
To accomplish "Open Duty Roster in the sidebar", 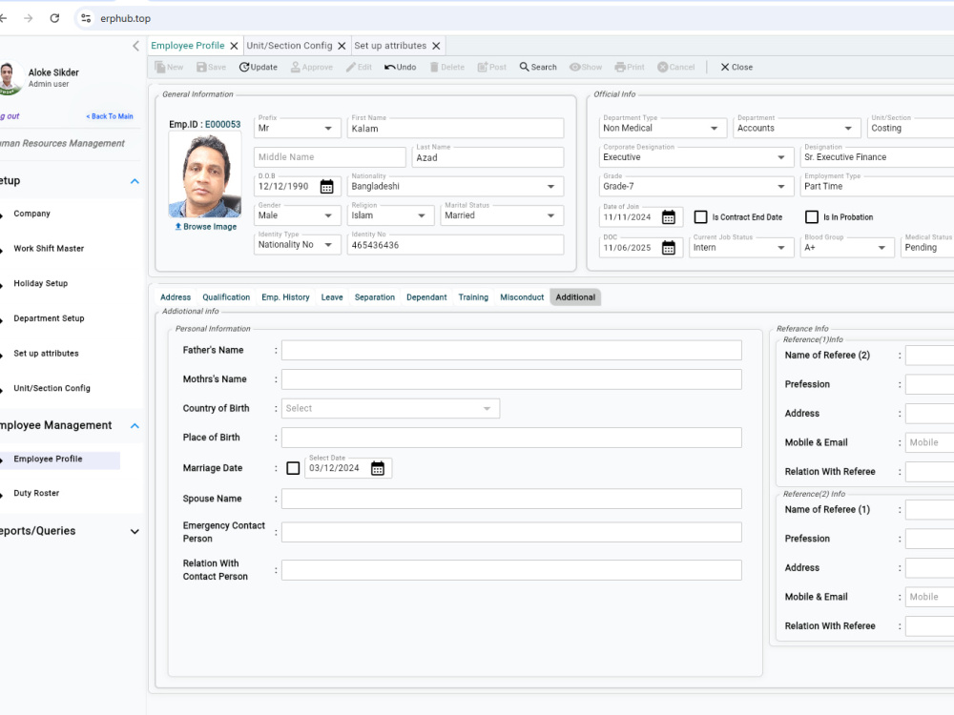I will (36, 493).
